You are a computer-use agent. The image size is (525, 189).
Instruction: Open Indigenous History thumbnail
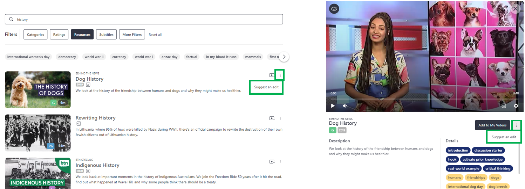pyautogui.click(x=38, y=173)
